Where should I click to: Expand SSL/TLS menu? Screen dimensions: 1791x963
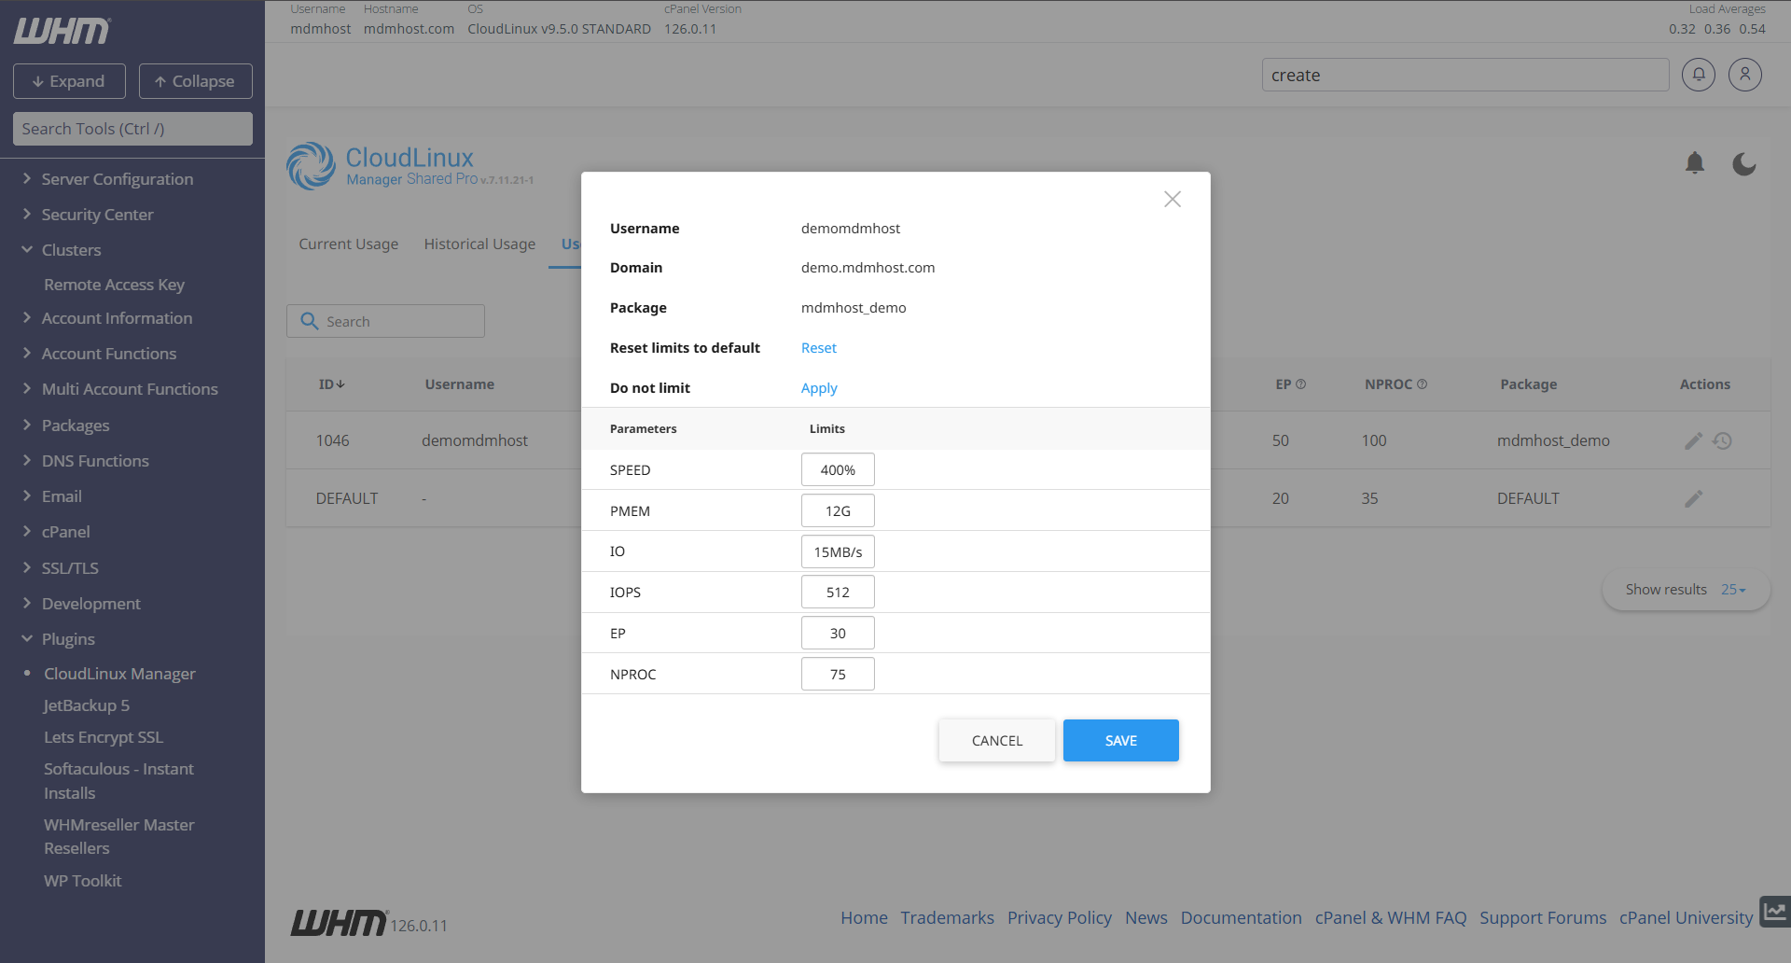click(70, 567)
